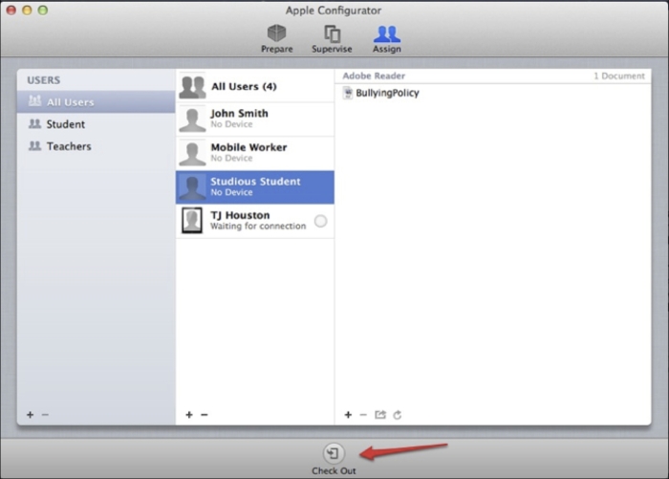669x479 pixels.
Task: Zoom the window with green button
Action: [43, 10]
